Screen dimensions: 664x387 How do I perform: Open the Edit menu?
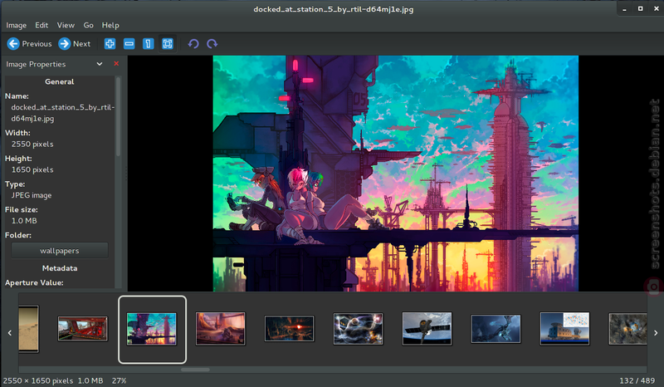pos(41,26)
